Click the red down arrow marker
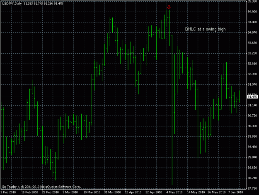Viewport: 259px width, 195px height. pyautogui.click(x=169, y=7)
